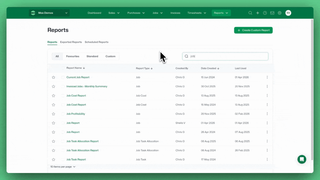Toggle the select-all checkbox in table header

tap(63, 68)
